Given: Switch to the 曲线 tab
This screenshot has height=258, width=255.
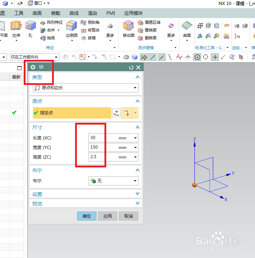Looking at the screenshot, I should (x=74, y=13).
